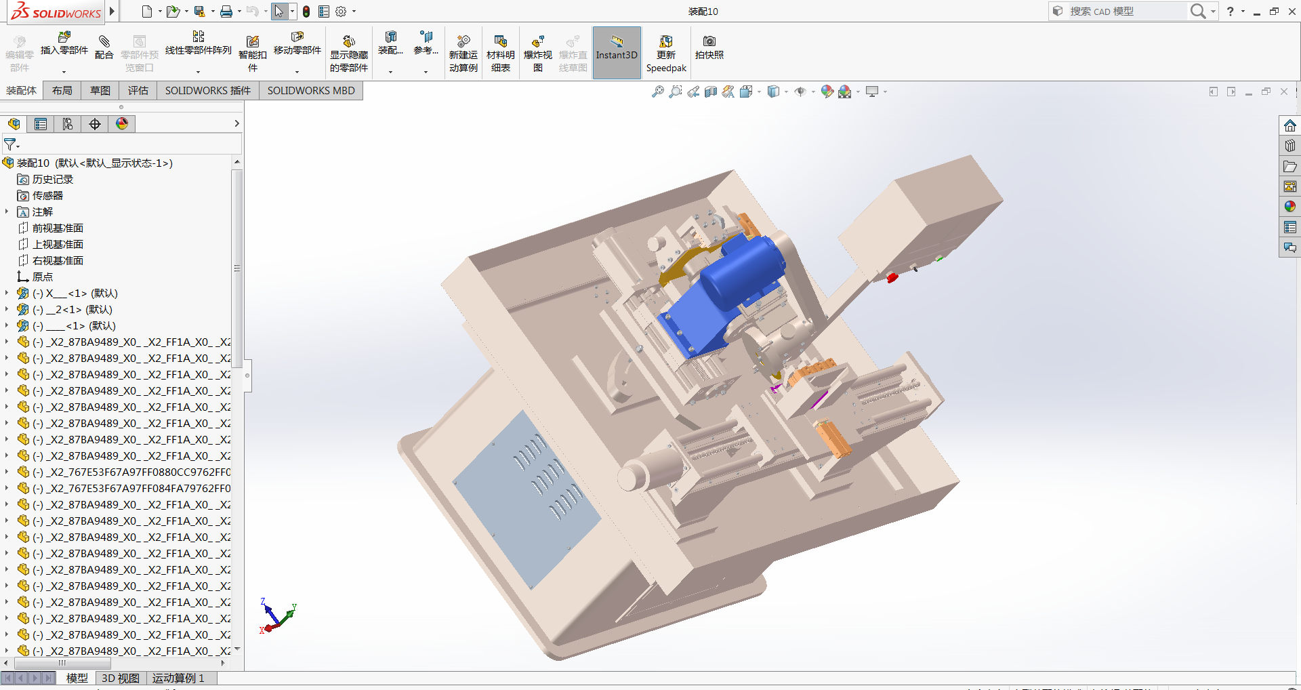This screenshot has height=690, width=1301.
Task: Click 更新 Speedpak tool
Action: 666,54
